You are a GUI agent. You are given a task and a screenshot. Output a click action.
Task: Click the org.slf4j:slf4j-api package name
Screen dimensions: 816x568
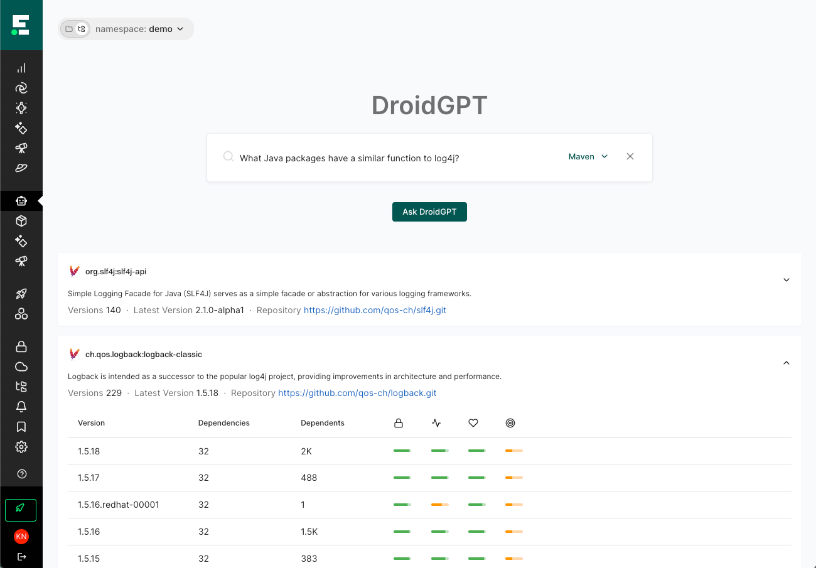(x=115, y=272)
